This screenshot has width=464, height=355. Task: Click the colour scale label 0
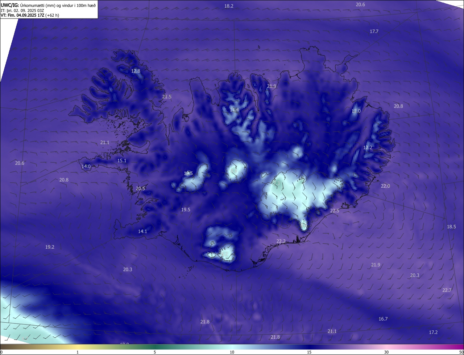tap(1, 352)
